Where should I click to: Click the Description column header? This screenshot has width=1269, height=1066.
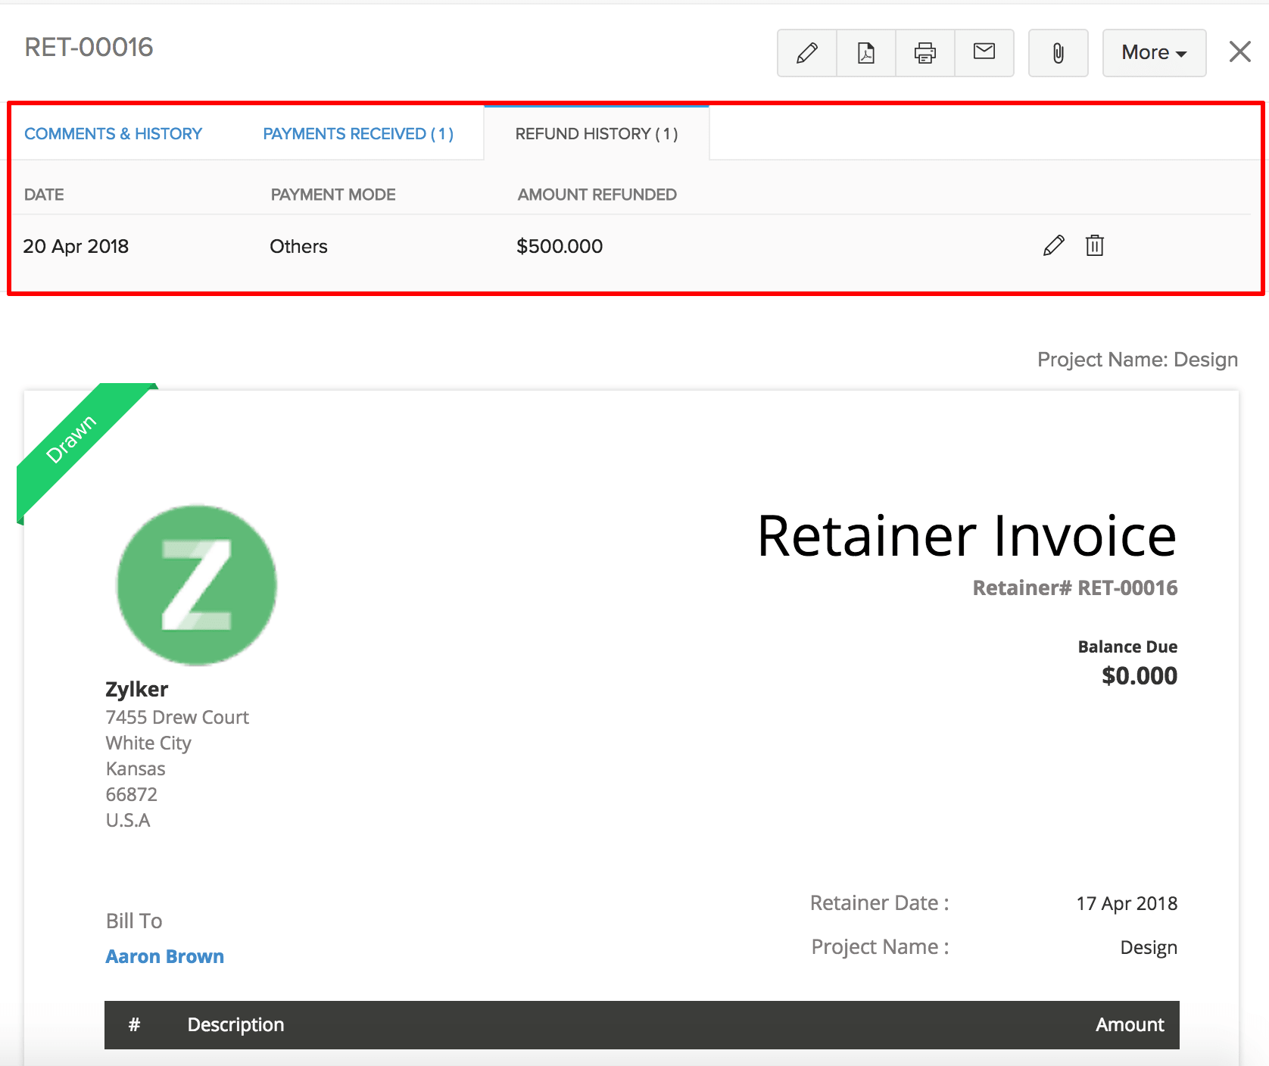[x=235, y=1024]
